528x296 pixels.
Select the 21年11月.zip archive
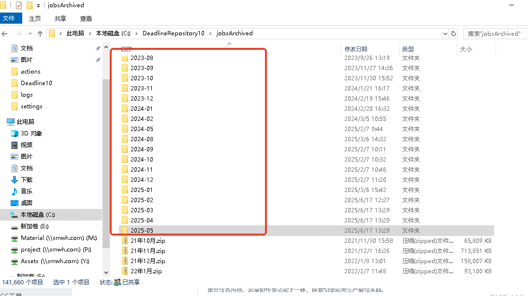[x=148, y=251]
